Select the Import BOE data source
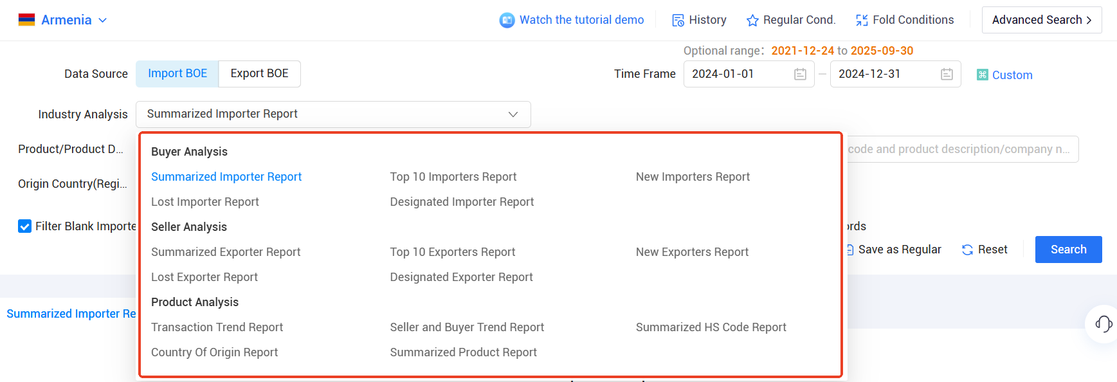Image resolution: width=1117 pixels, height=382 pixels. 177,74
